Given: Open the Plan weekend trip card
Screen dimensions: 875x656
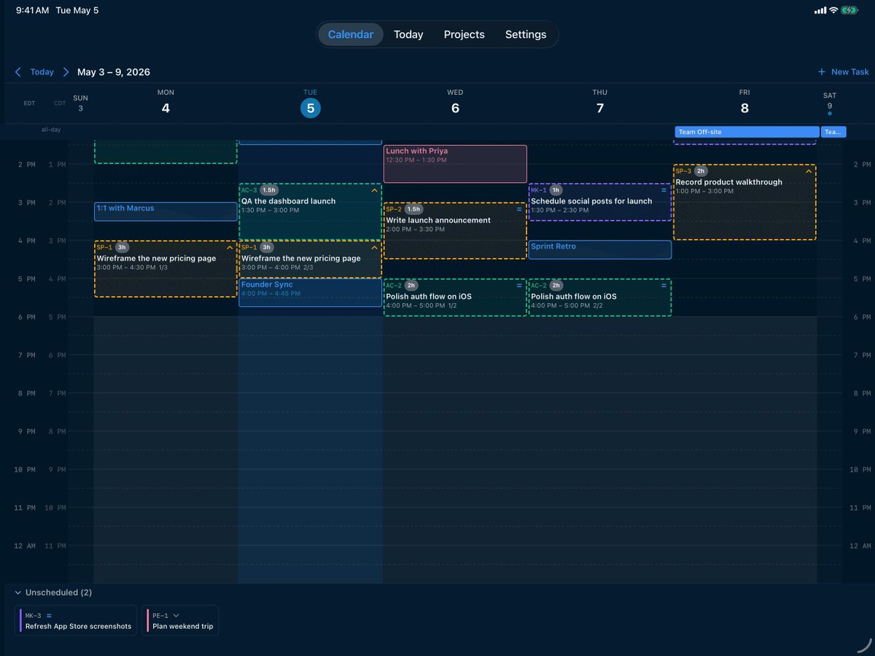Looking at the screenshot, I should (180, 620).
